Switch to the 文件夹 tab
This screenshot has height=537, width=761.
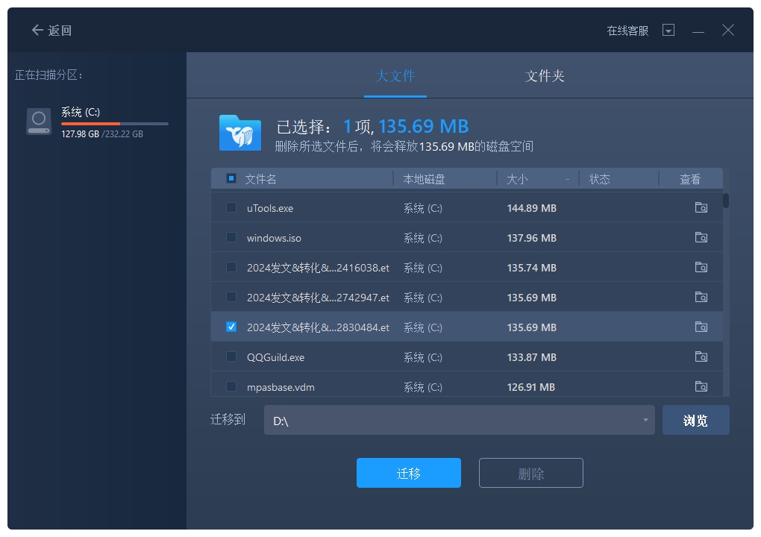click(545, 76)
